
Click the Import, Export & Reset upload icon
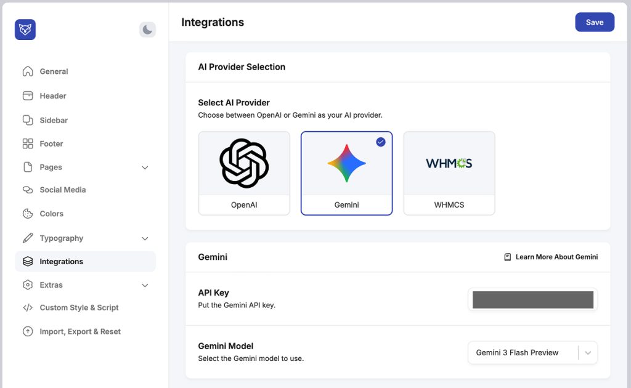[x=28, y=331]
